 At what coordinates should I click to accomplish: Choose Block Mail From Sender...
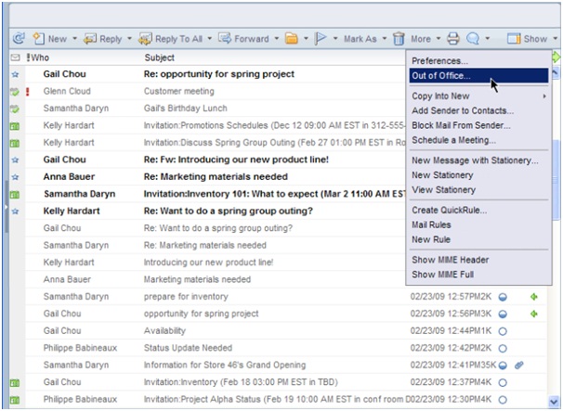tap(478, 125)
